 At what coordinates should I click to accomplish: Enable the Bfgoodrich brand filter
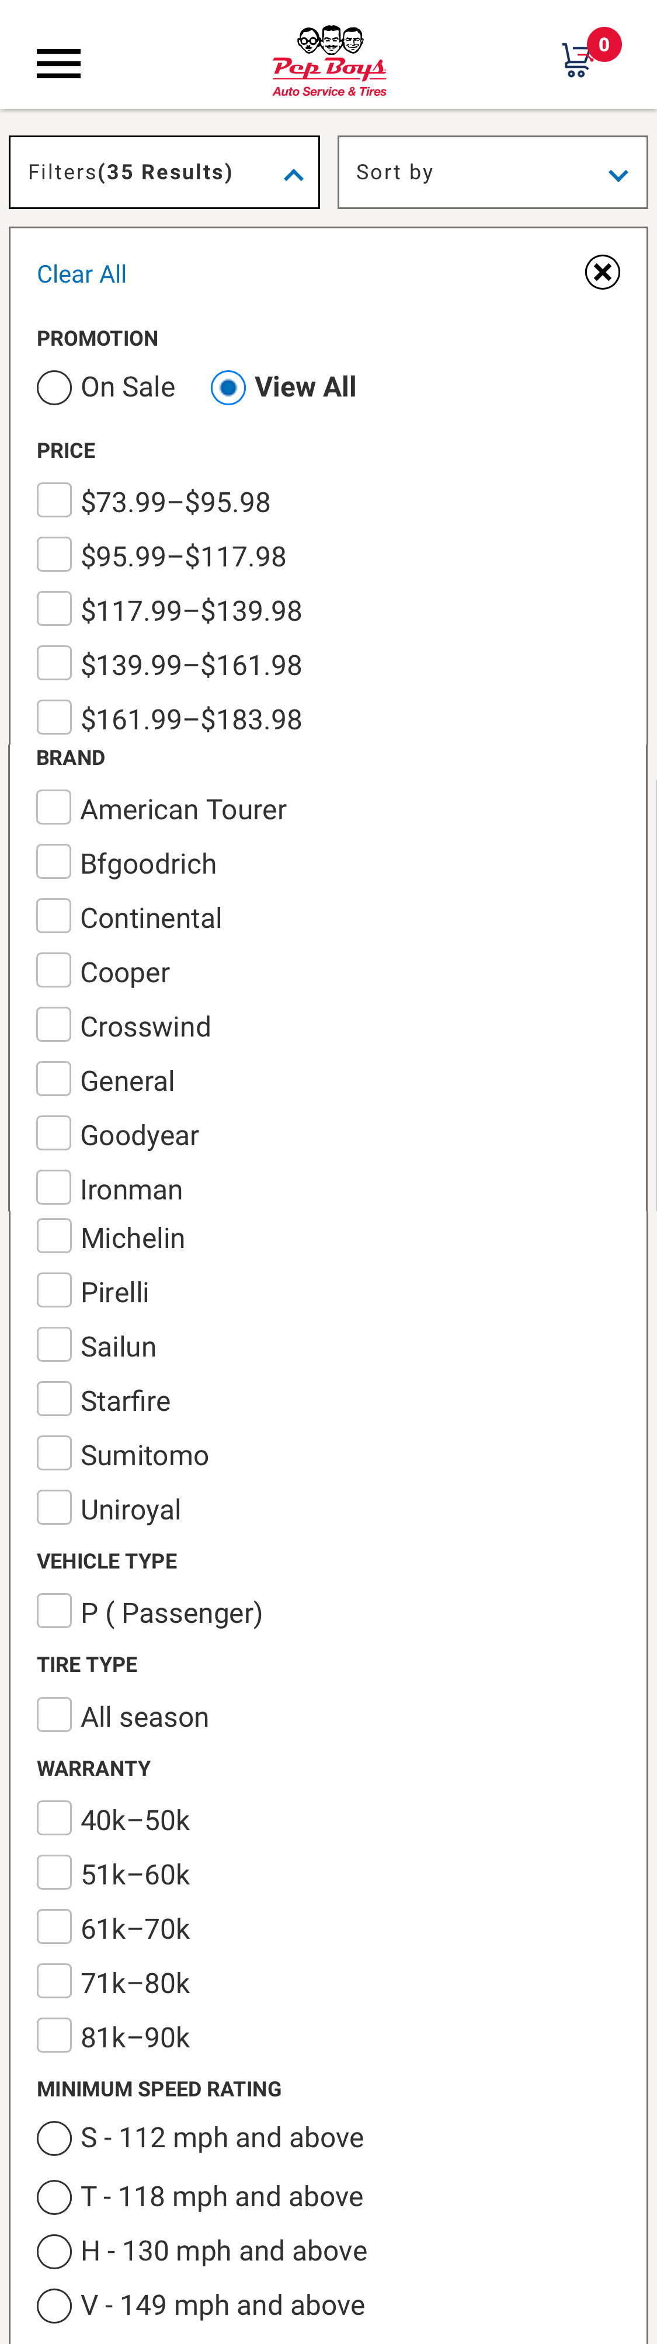coord(54,862)
